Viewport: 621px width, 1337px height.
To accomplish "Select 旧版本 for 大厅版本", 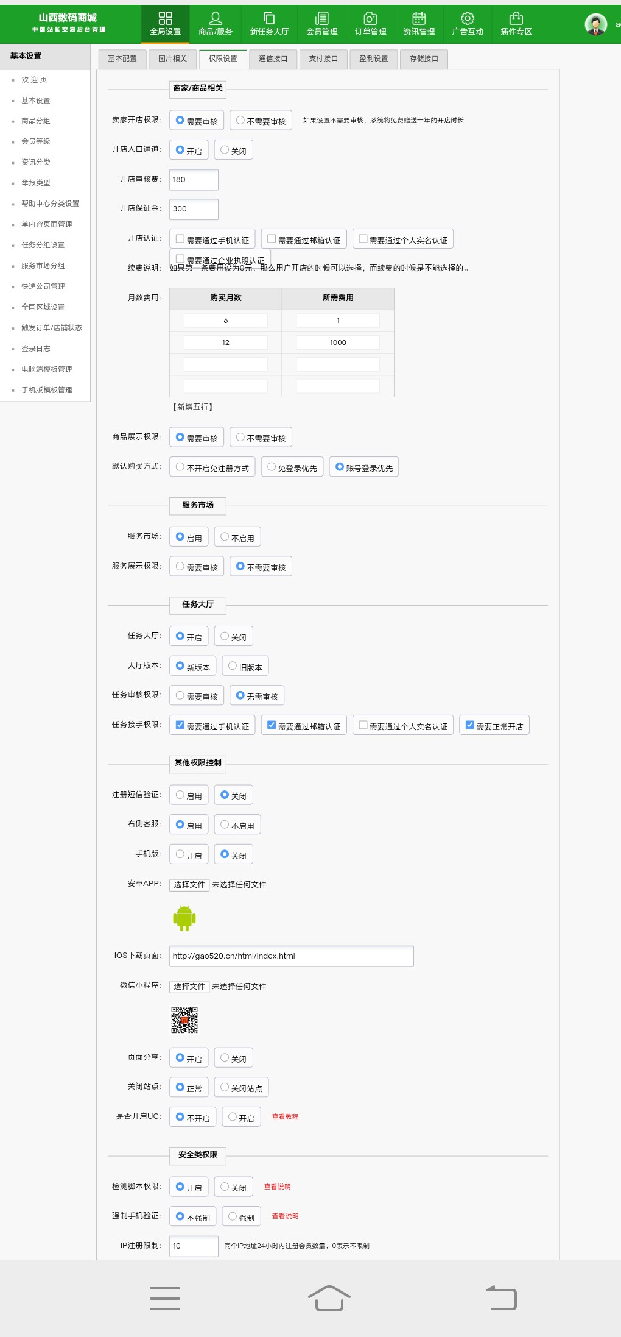I will (x=233, y=666).
